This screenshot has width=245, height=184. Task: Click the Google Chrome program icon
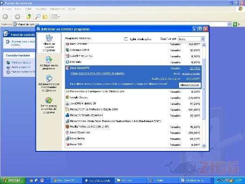[x=67, y=97]
